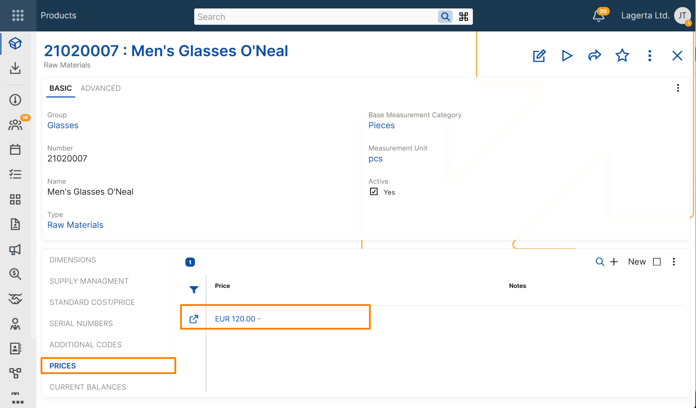Viewport: 696px width, 408px height.
Task: Click the plus icon to add price
Action: coord(614,262)
